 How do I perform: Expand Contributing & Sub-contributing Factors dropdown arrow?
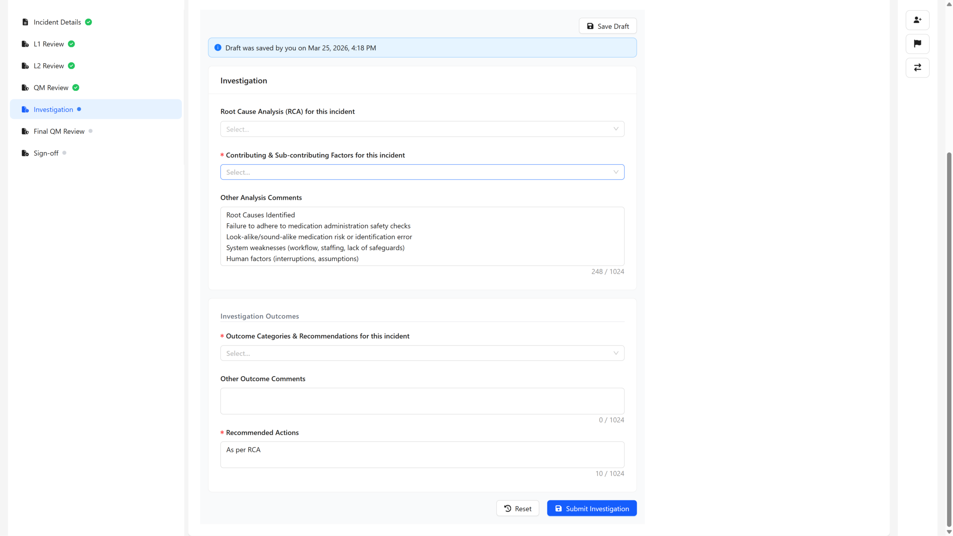[x=616, y=172]
